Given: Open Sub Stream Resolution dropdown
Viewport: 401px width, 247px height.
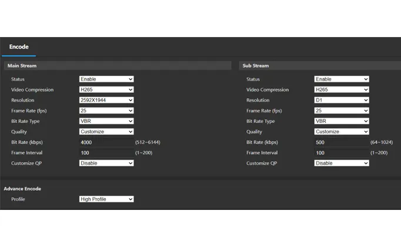Looking at the screenshot, I should point(342,100).
